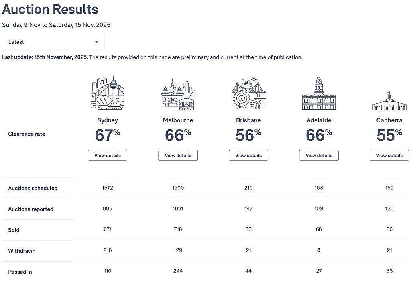411x282 pixels.
Task: Click the Sydney city name heading
Action: [108, 120]
